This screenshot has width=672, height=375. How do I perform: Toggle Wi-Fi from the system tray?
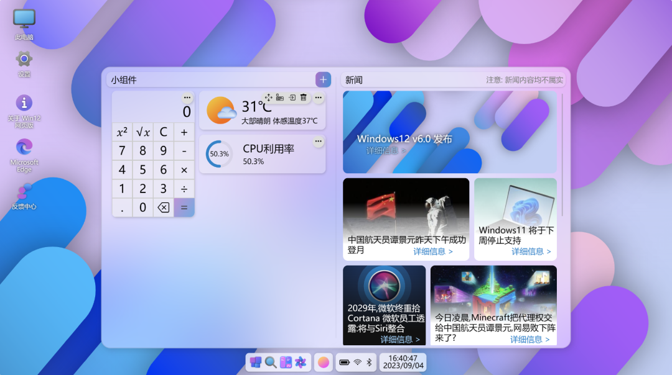click(x=357, y=362)
